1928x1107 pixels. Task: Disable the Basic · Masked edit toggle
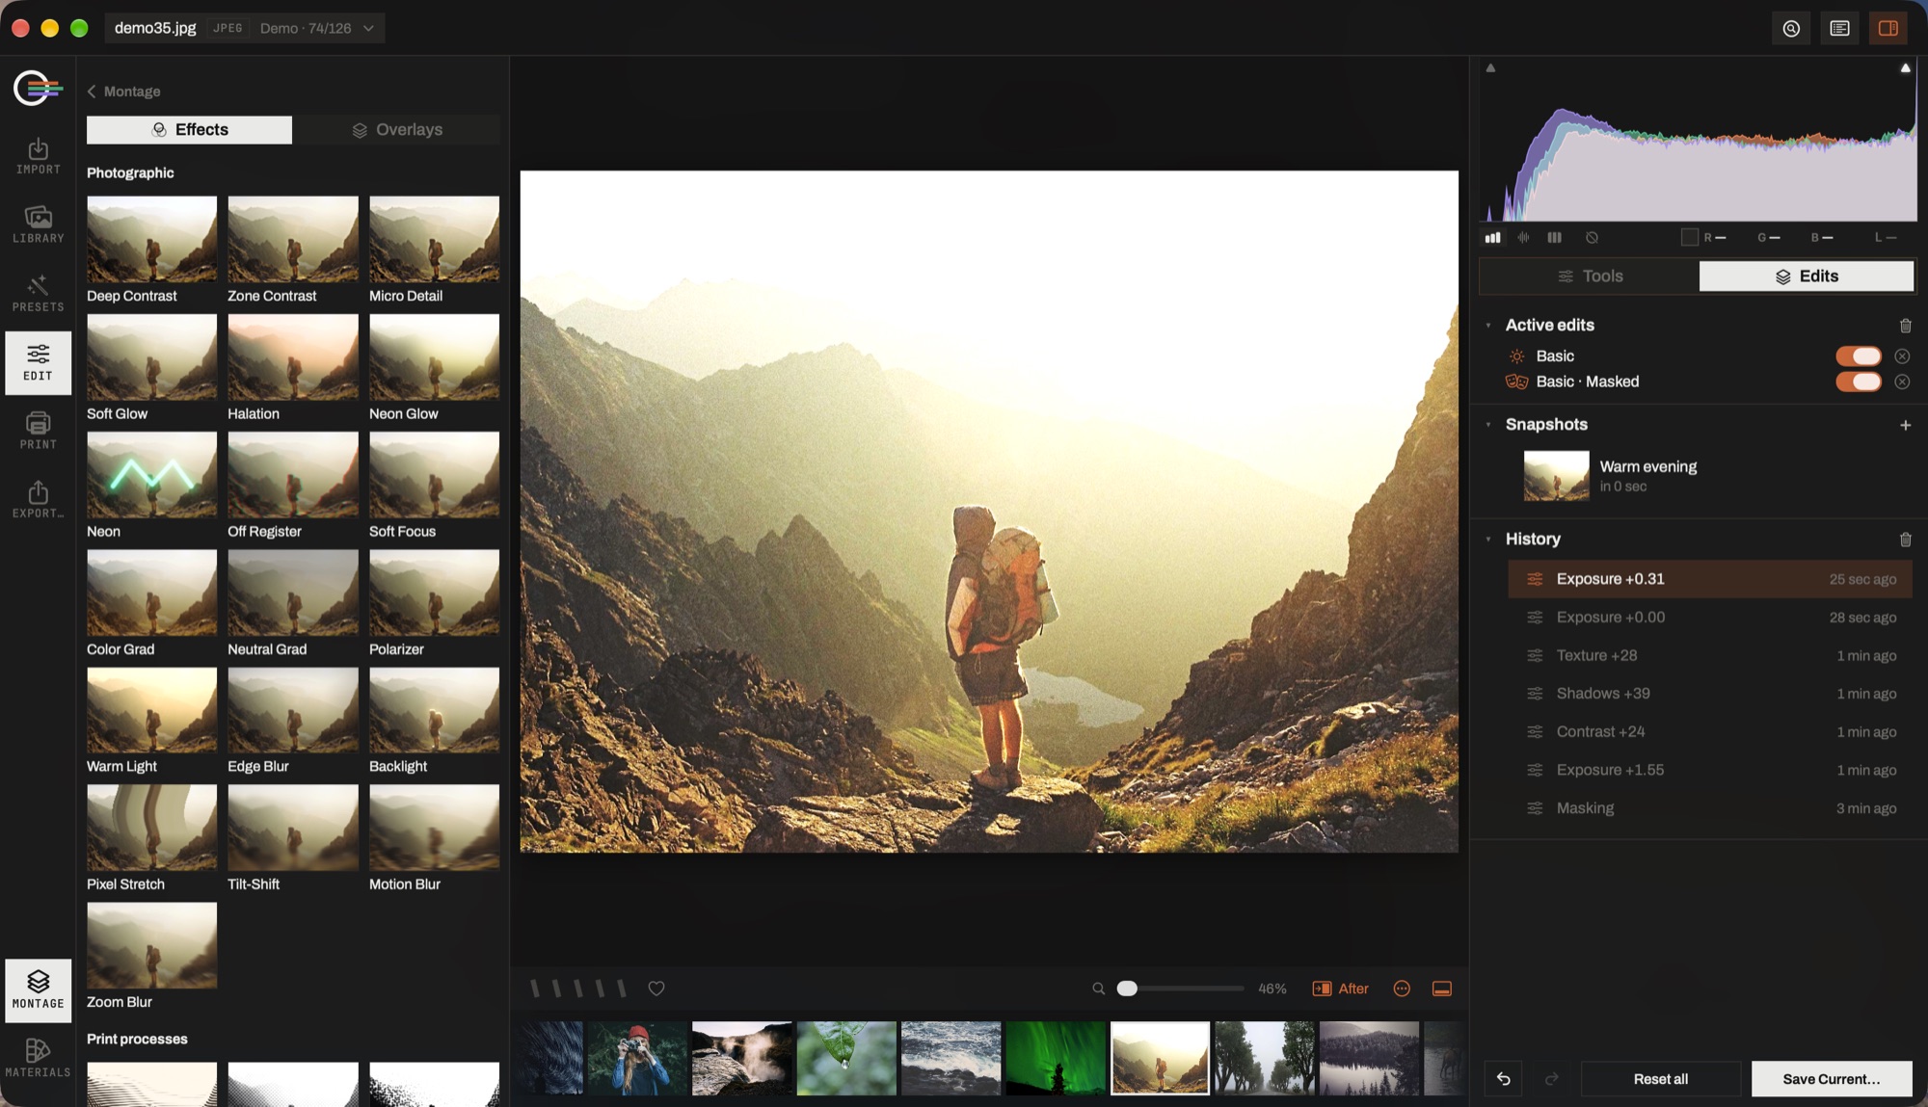point(1858,382)
